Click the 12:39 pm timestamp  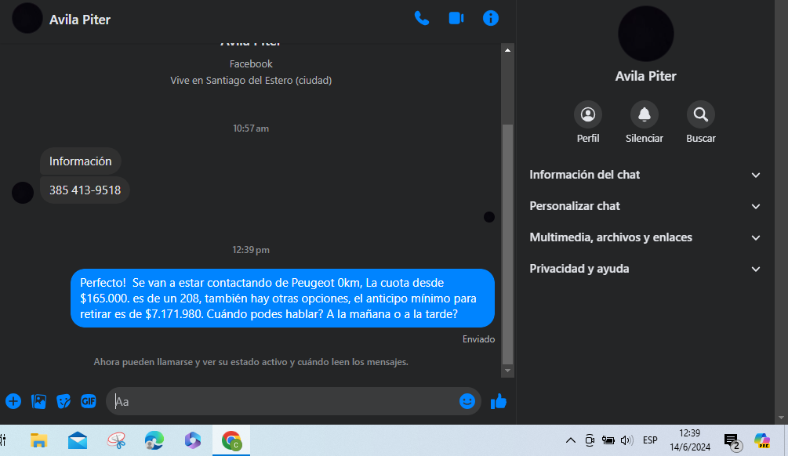pyautogui.click(x=251, y=250)
